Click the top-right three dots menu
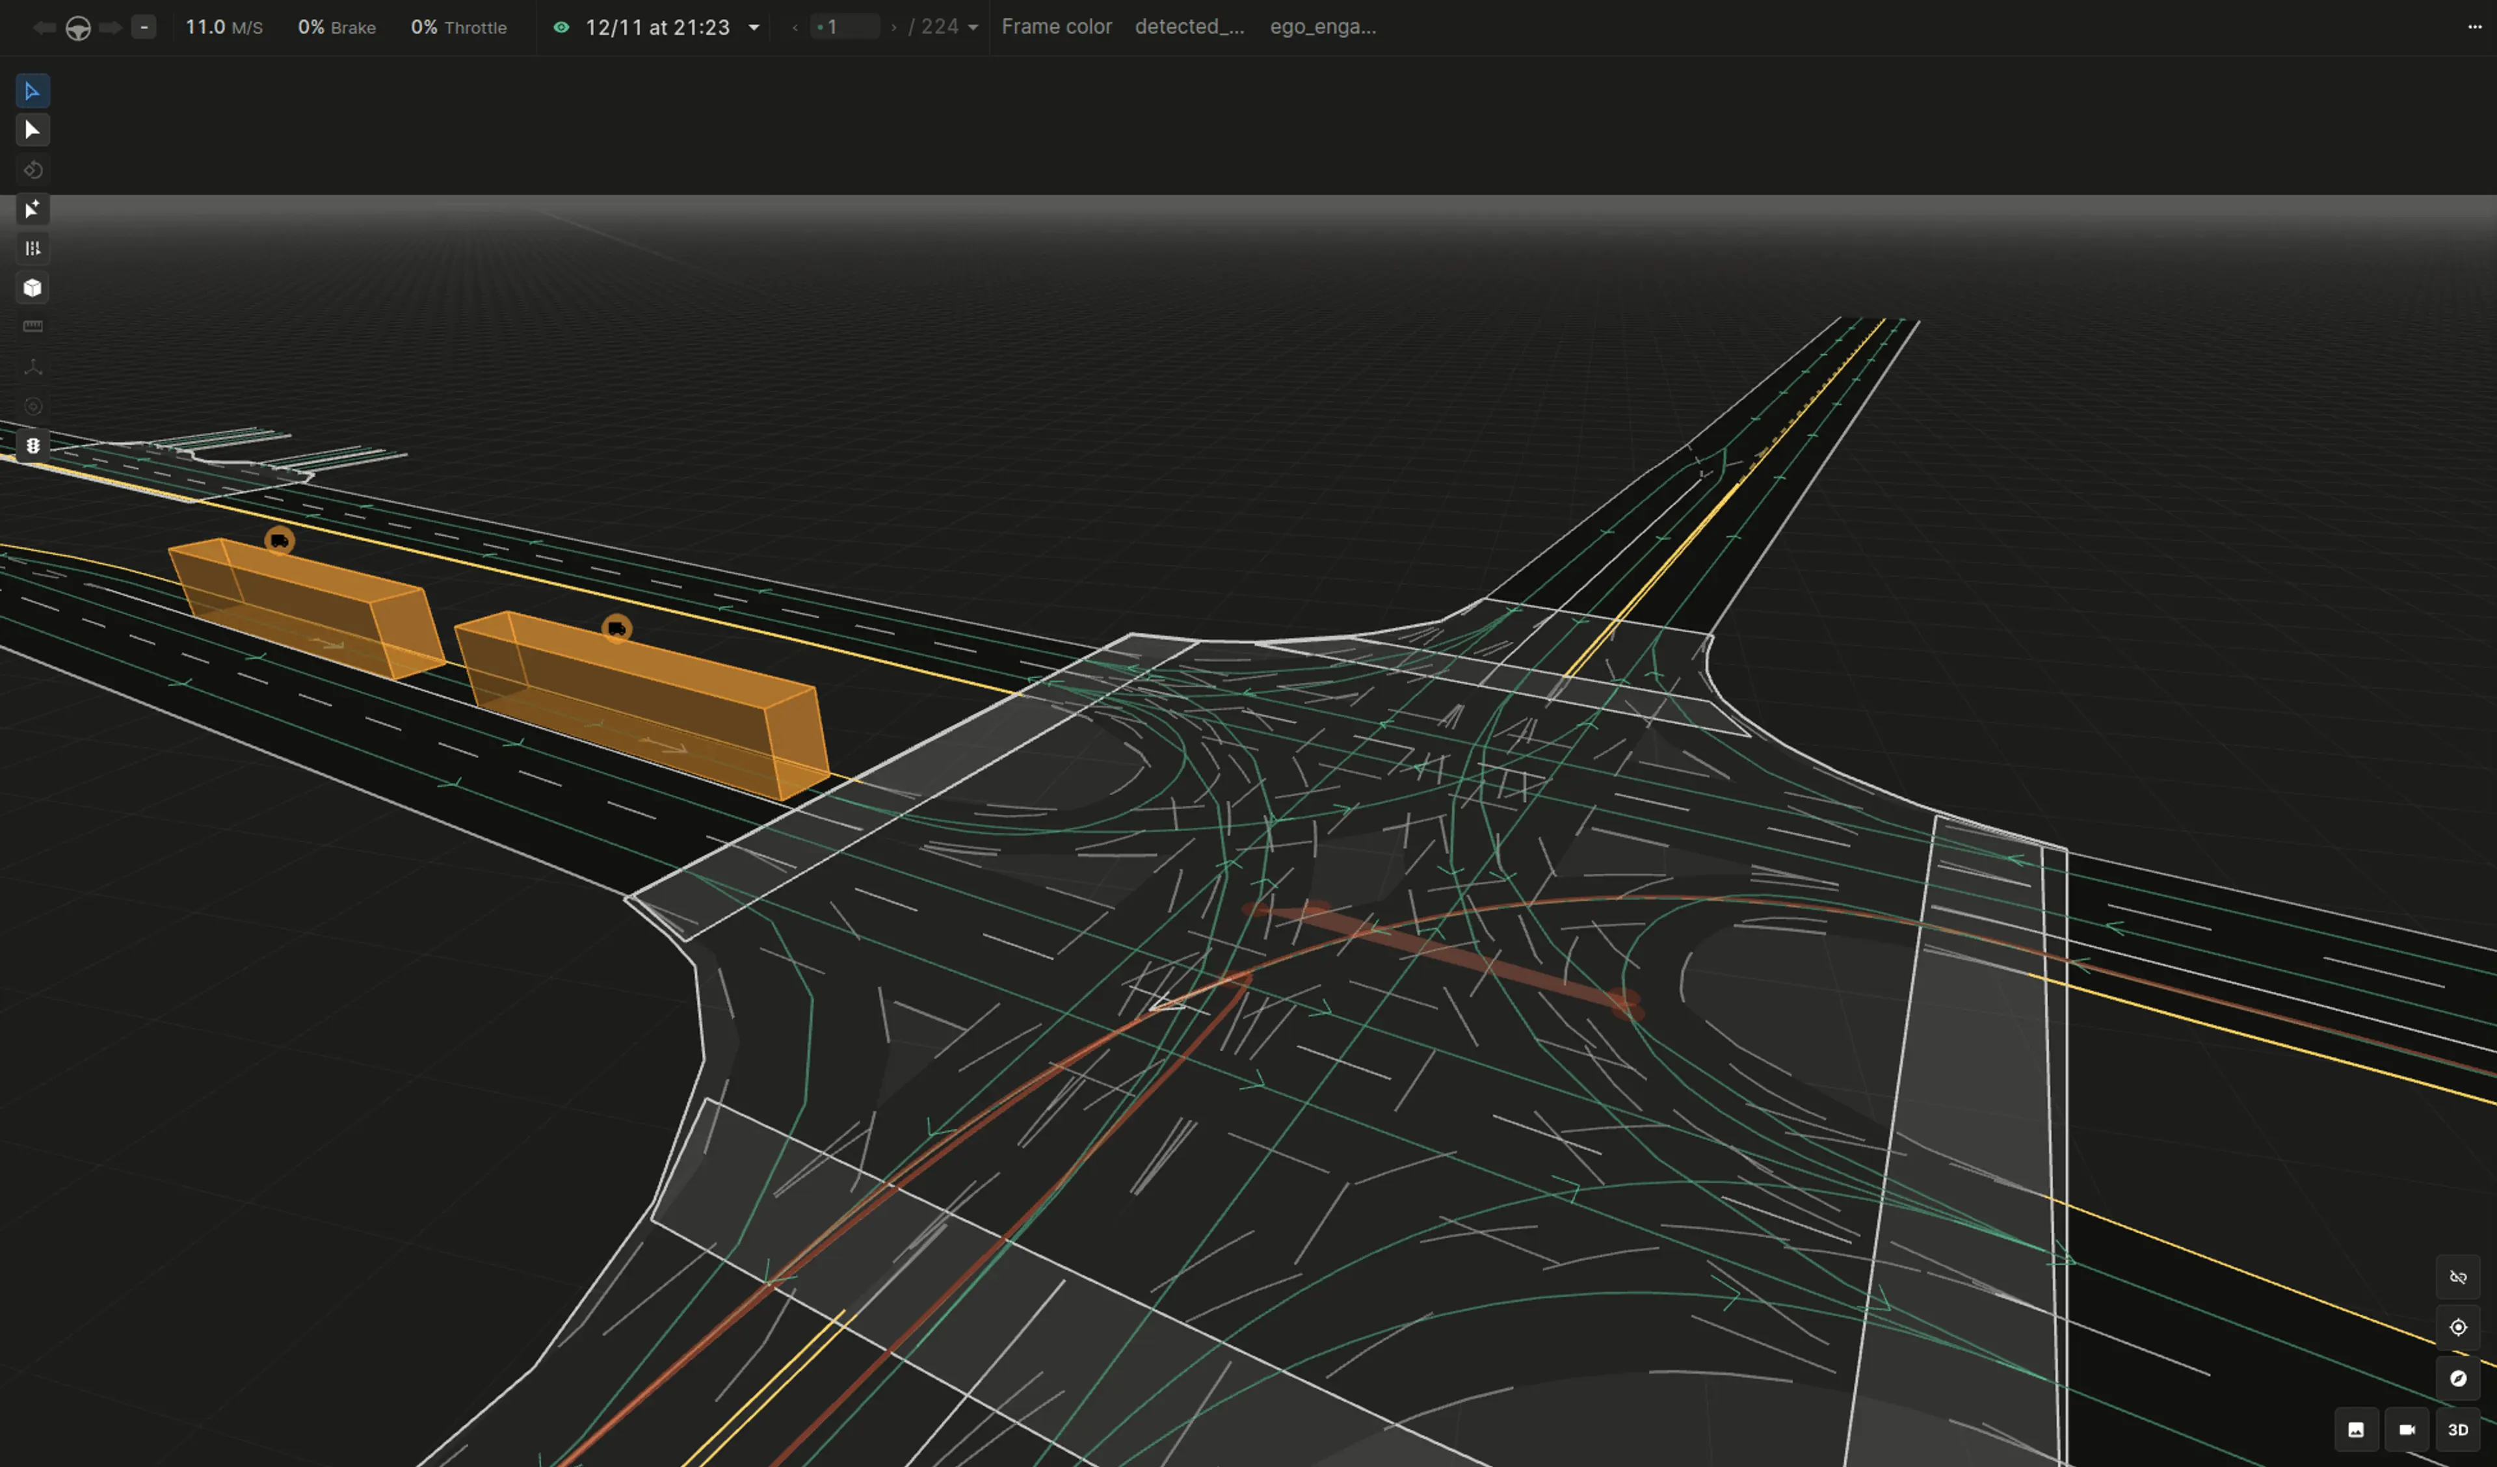2497x1467 pixels. [2474, 27]
